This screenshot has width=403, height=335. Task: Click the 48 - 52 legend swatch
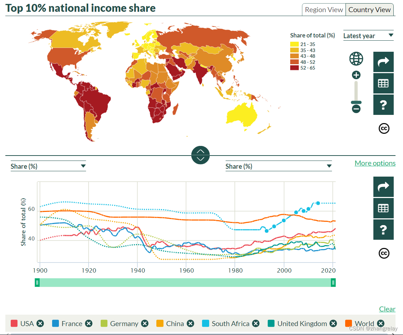click(x=294, y=62)
